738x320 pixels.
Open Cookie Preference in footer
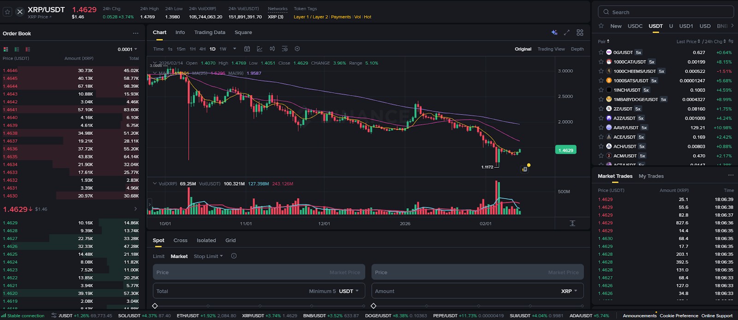coord(679,316)
